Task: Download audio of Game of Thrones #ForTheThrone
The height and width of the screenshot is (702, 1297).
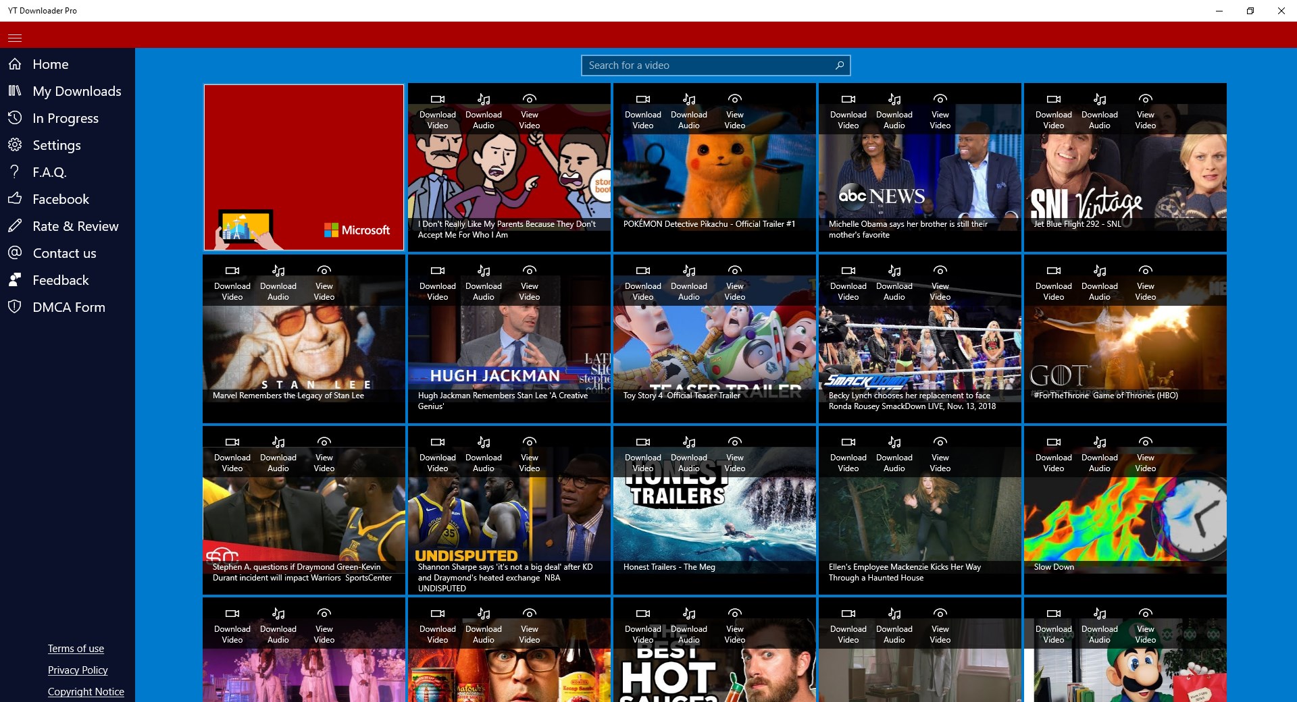Action: pos(1100,283)
